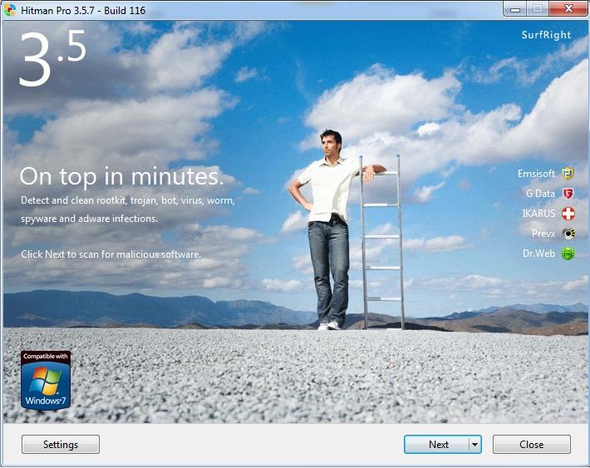Click the Prevx eye icon
The image size is (590, 468).
[x=568, y=234]
